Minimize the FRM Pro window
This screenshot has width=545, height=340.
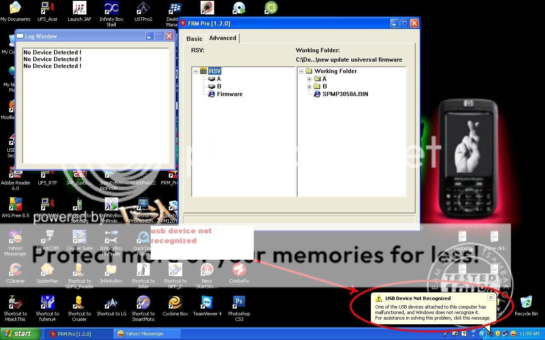[x=395, y=23]
